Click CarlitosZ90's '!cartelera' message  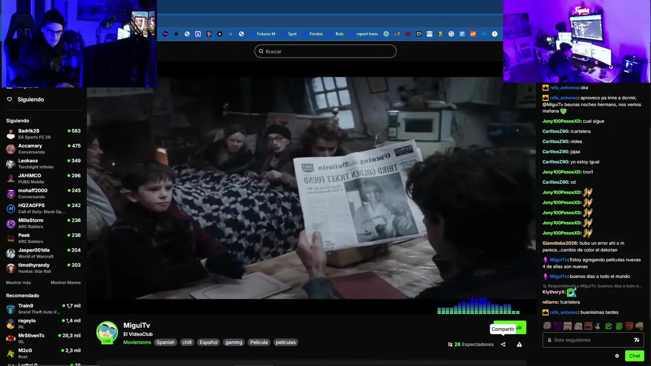click(x=580, y=131)
